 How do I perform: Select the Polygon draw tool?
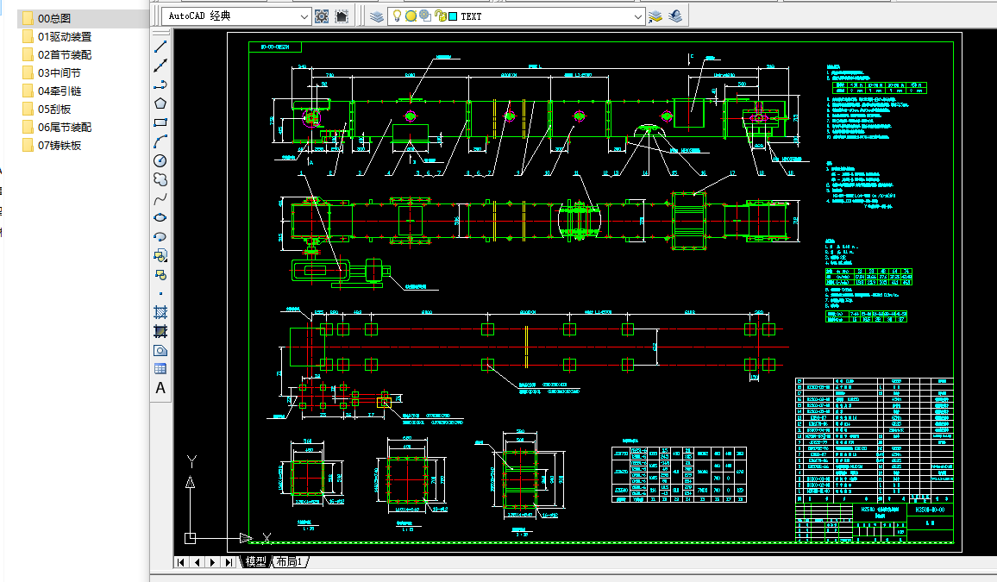(x=160, y=103)
